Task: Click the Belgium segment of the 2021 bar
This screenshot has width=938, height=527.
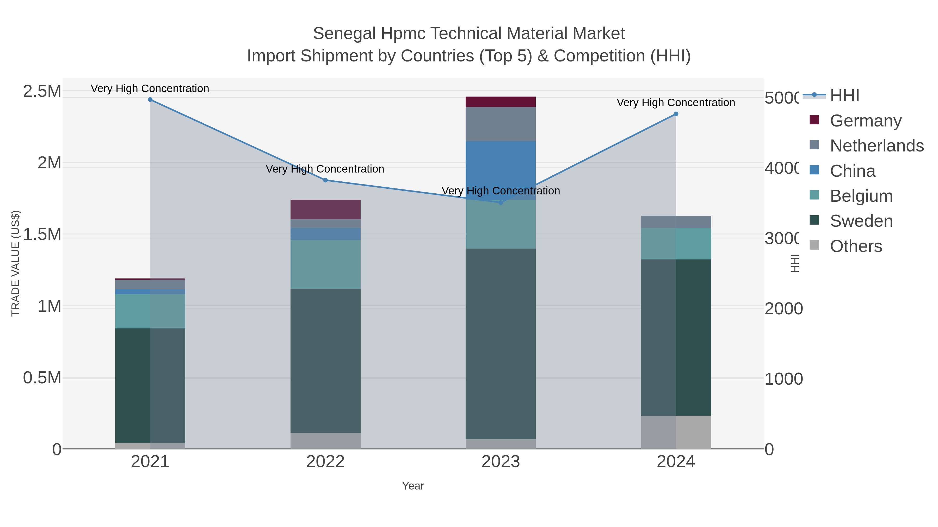Action: (150, 311)
